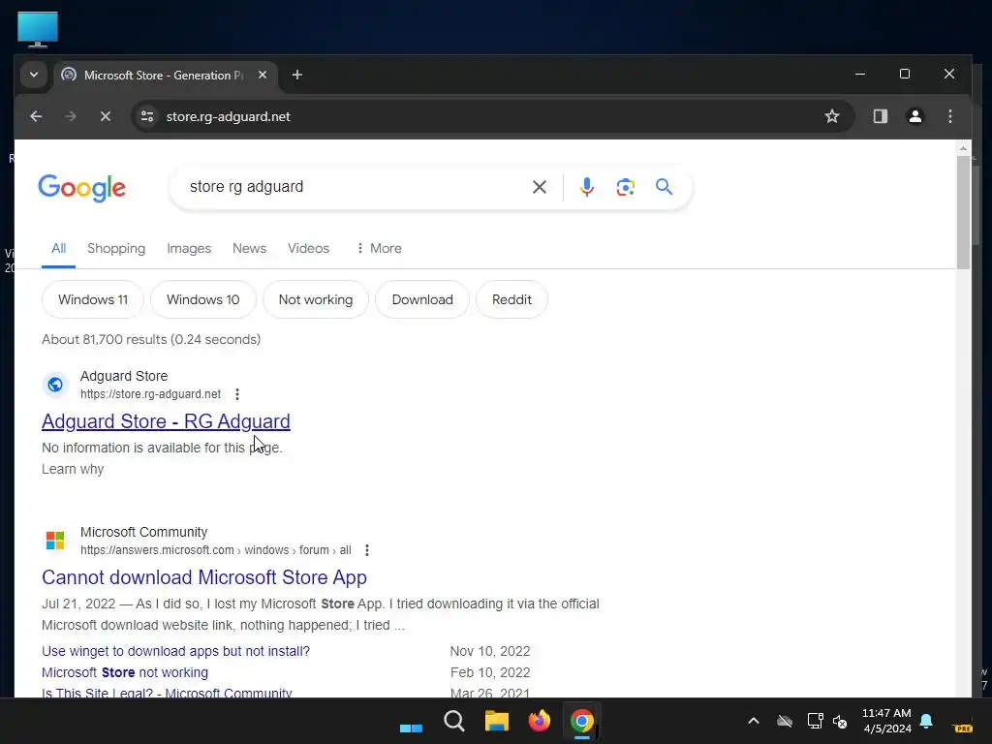Apply the Not working filter chip

(x=316, y=299)
